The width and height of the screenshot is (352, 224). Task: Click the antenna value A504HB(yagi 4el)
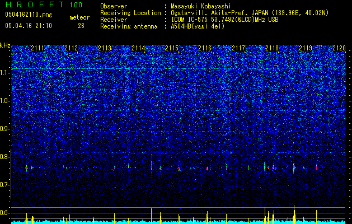point(198,26)
